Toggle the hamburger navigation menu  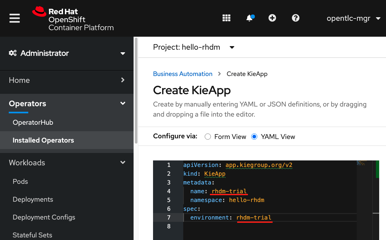[15, 18]
